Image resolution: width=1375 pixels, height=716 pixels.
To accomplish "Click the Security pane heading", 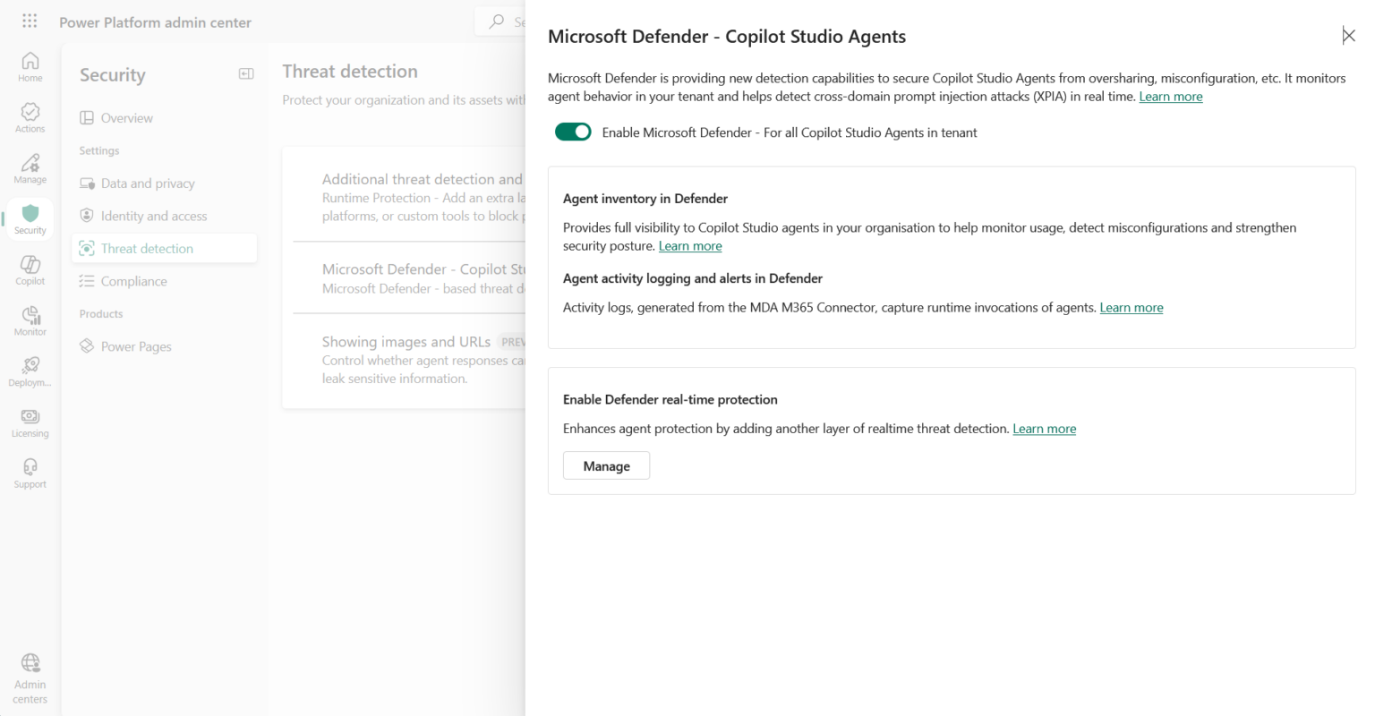I will click(x=113, y=75).
